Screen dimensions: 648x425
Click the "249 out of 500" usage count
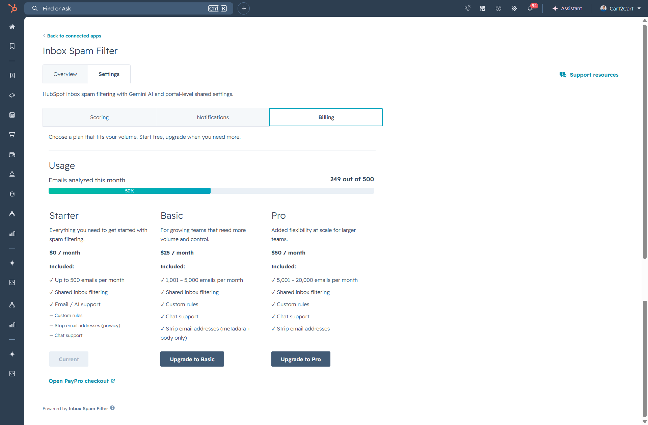point(352,179)
